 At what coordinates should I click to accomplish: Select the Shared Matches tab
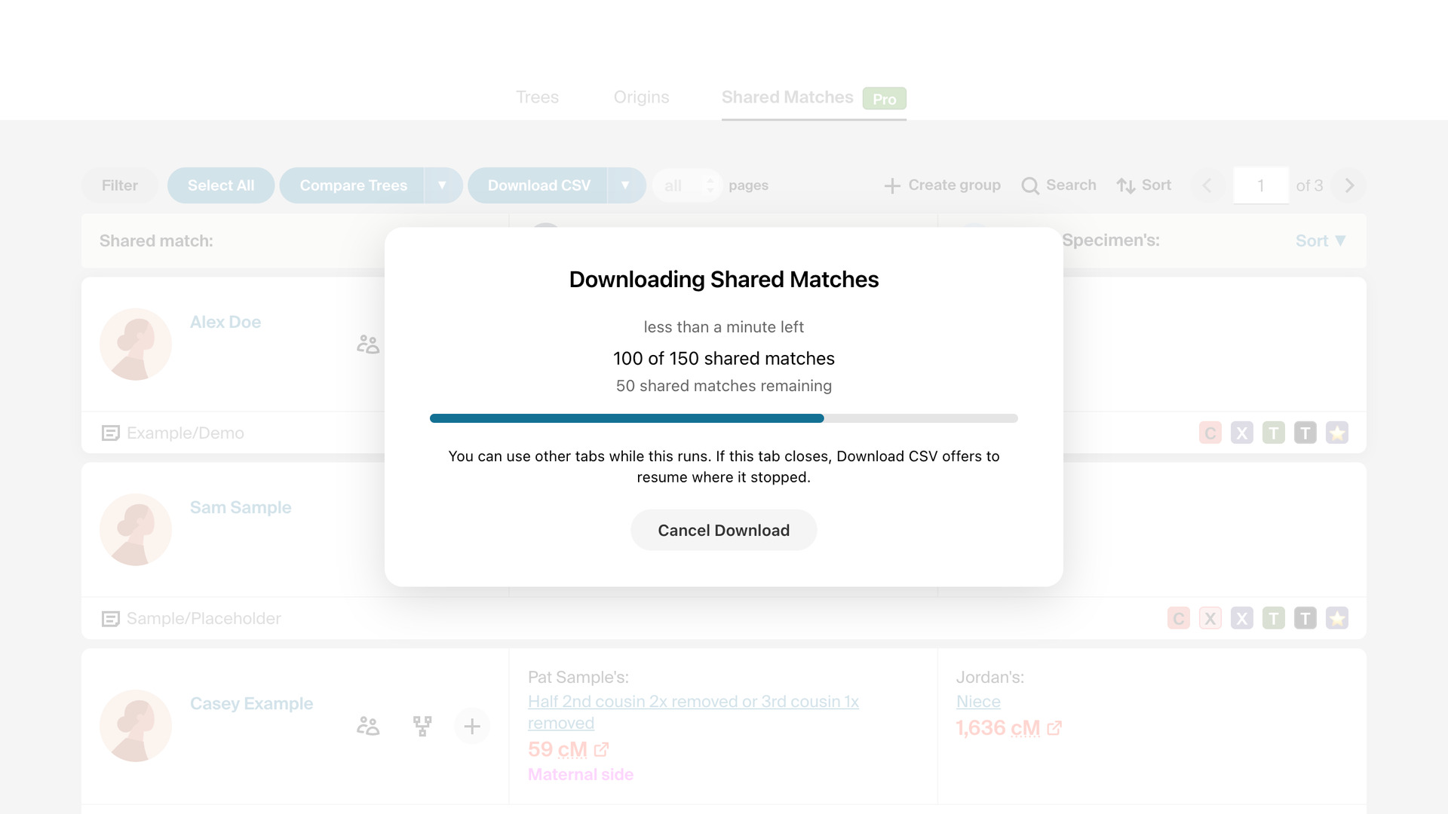pos(787,97)
